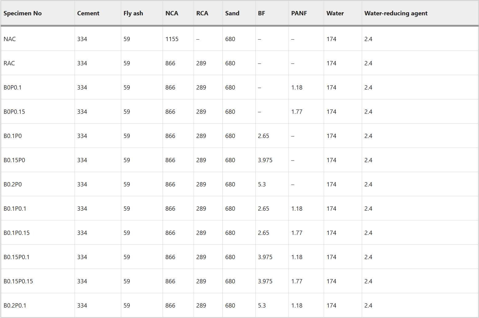Select the PANF value in the B0P0.1 row

coord(297,87)
